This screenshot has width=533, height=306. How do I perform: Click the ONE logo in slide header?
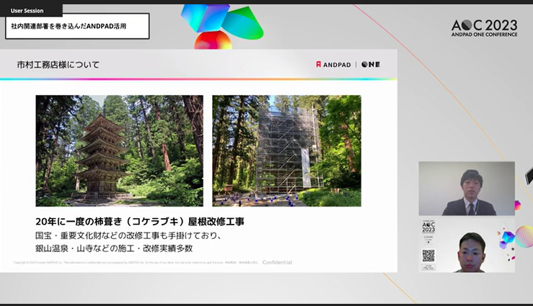(371, 65)
